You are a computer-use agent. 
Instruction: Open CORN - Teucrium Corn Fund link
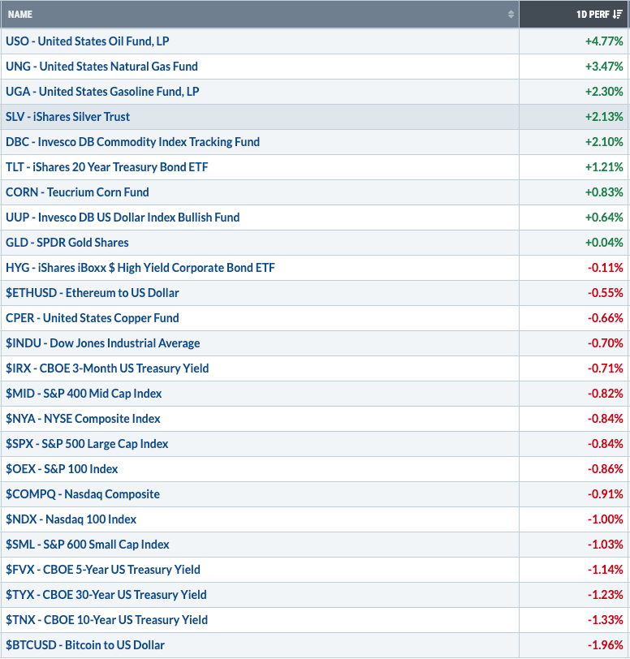tap(77, 192)
